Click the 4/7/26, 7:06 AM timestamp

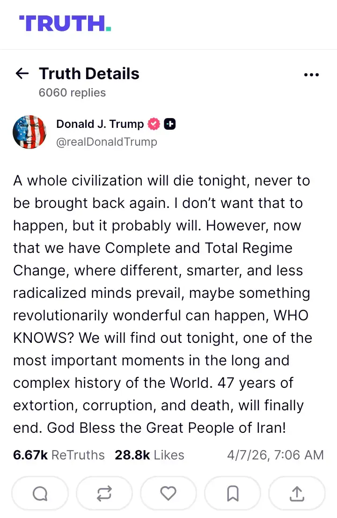275,455
